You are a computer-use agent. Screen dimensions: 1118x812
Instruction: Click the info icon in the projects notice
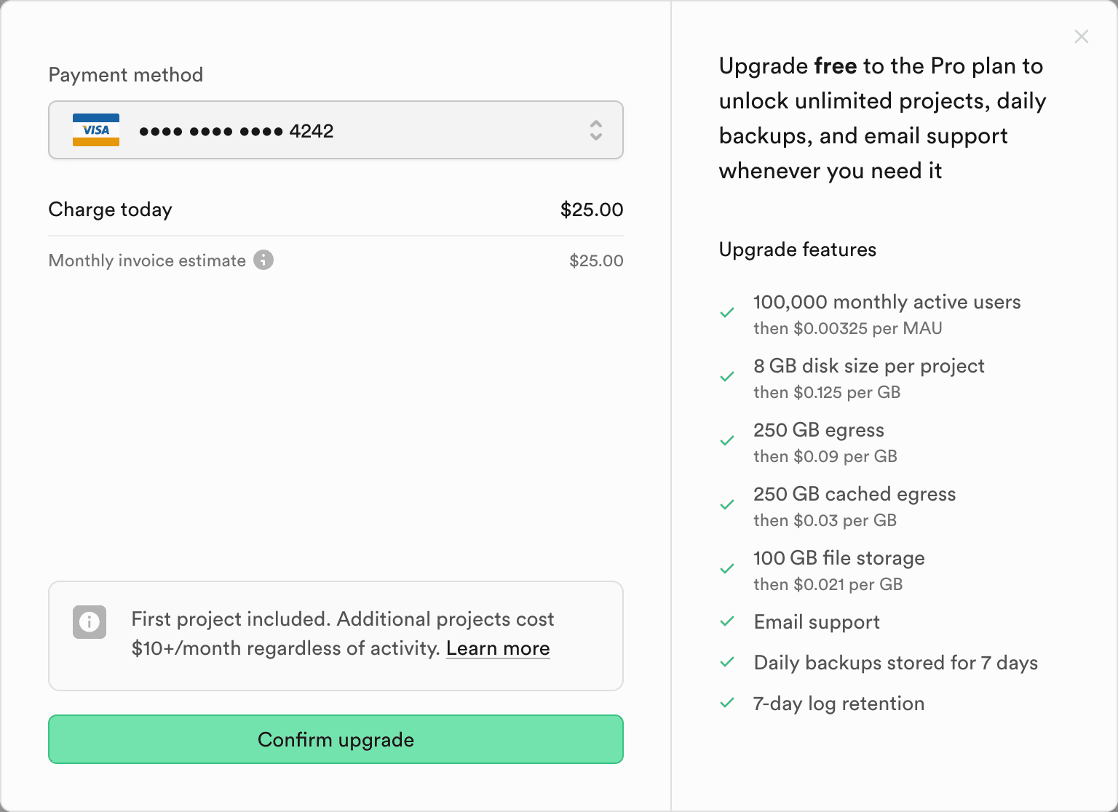[x=89, y=622]
